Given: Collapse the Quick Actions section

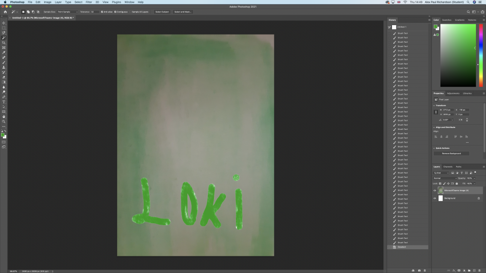Looking at the screenshot, I should [434, 148].
